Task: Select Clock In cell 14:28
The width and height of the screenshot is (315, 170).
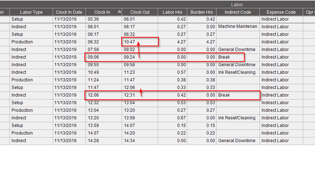Action: pos(104,141)
